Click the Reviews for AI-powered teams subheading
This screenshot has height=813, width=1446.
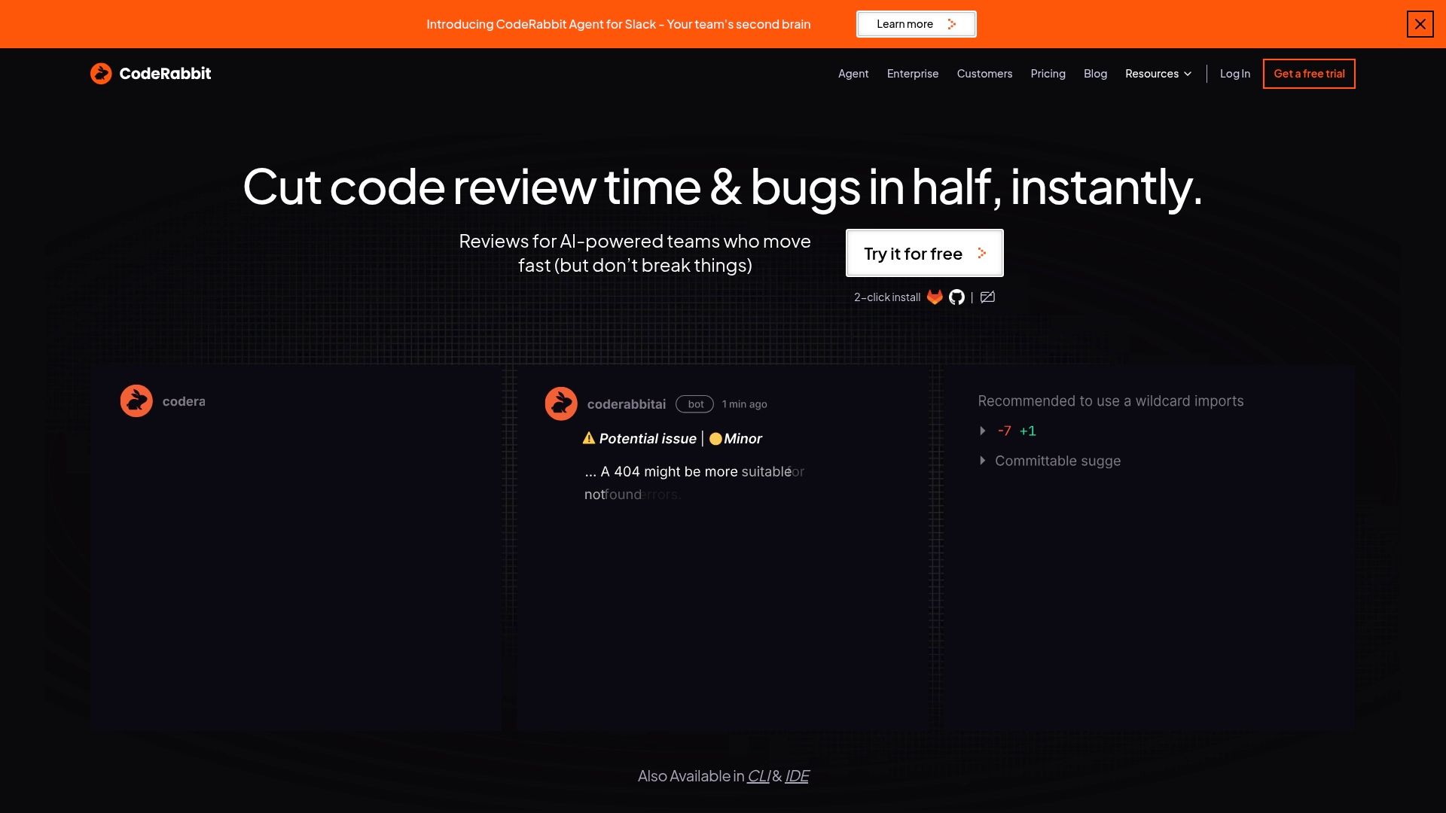[x=635, y=253]
